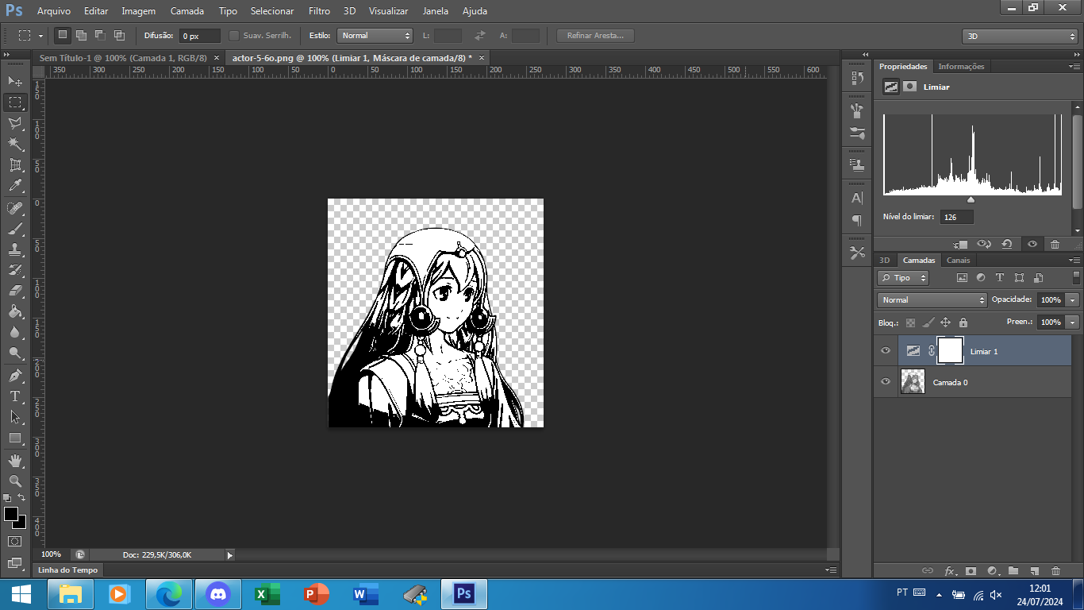This screenshot has height=610, width=1084.
Task: Open the Arquivo menu
Action: [54, 11]
